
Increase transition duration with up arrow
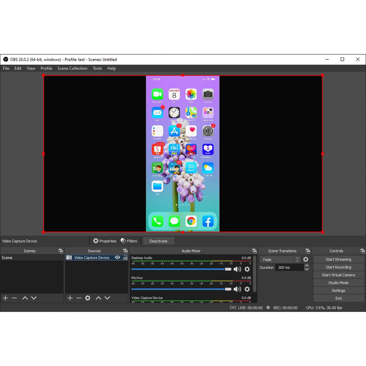307,266
